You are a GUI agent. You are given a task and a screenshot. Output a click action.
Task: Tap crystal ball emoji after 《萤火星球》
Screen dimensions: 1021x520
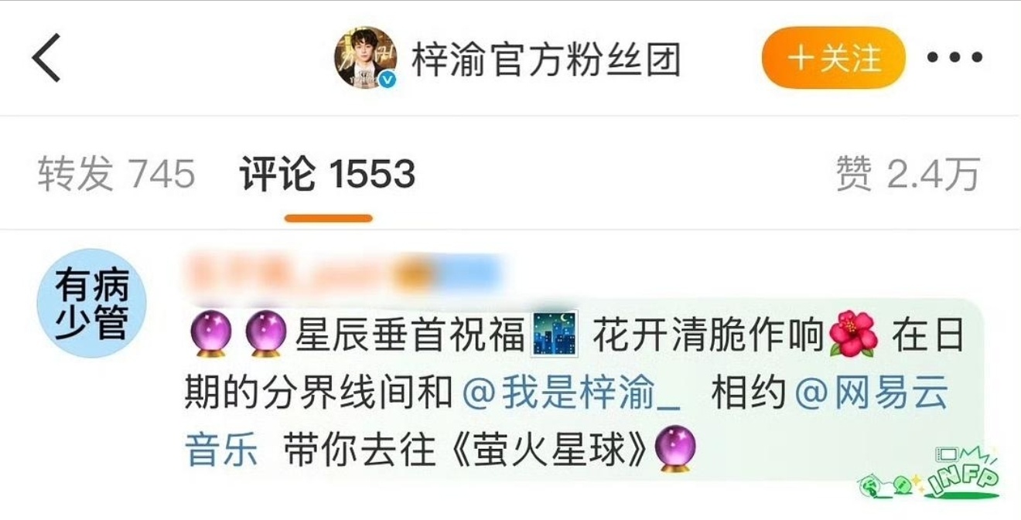[674, 451]
